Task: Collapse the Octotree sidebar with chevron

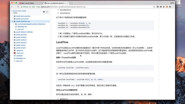Action: tap(47, 12)
